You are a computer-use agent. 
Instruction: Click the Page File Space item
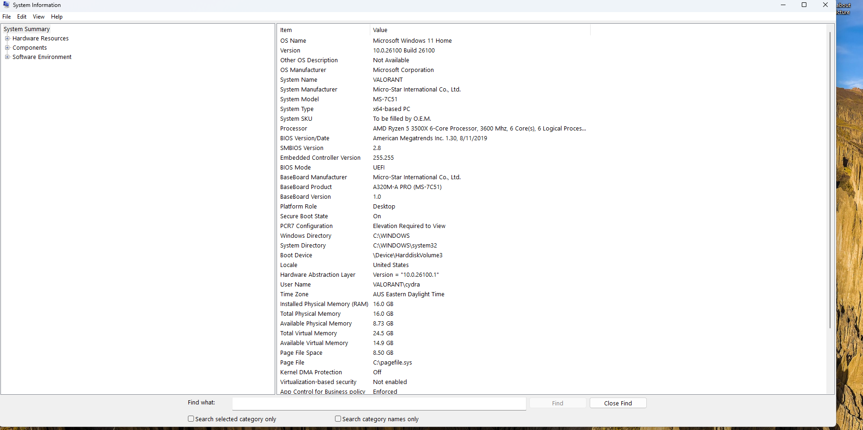point(301,353)
